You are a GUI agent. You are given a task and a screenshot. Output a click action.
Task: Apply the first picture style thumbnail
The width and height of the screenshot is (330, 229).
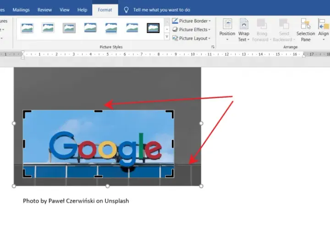[27, 28]
